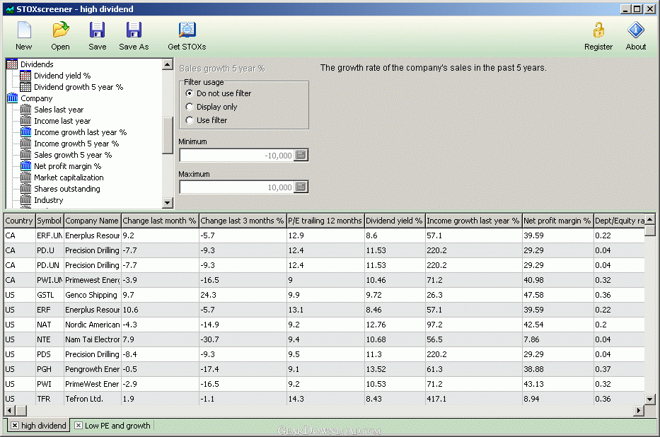Click table vertical scrollbar up arrow
Image resolution: width=660 pixels, height=437 pixels.
click(x=650, y=219)
